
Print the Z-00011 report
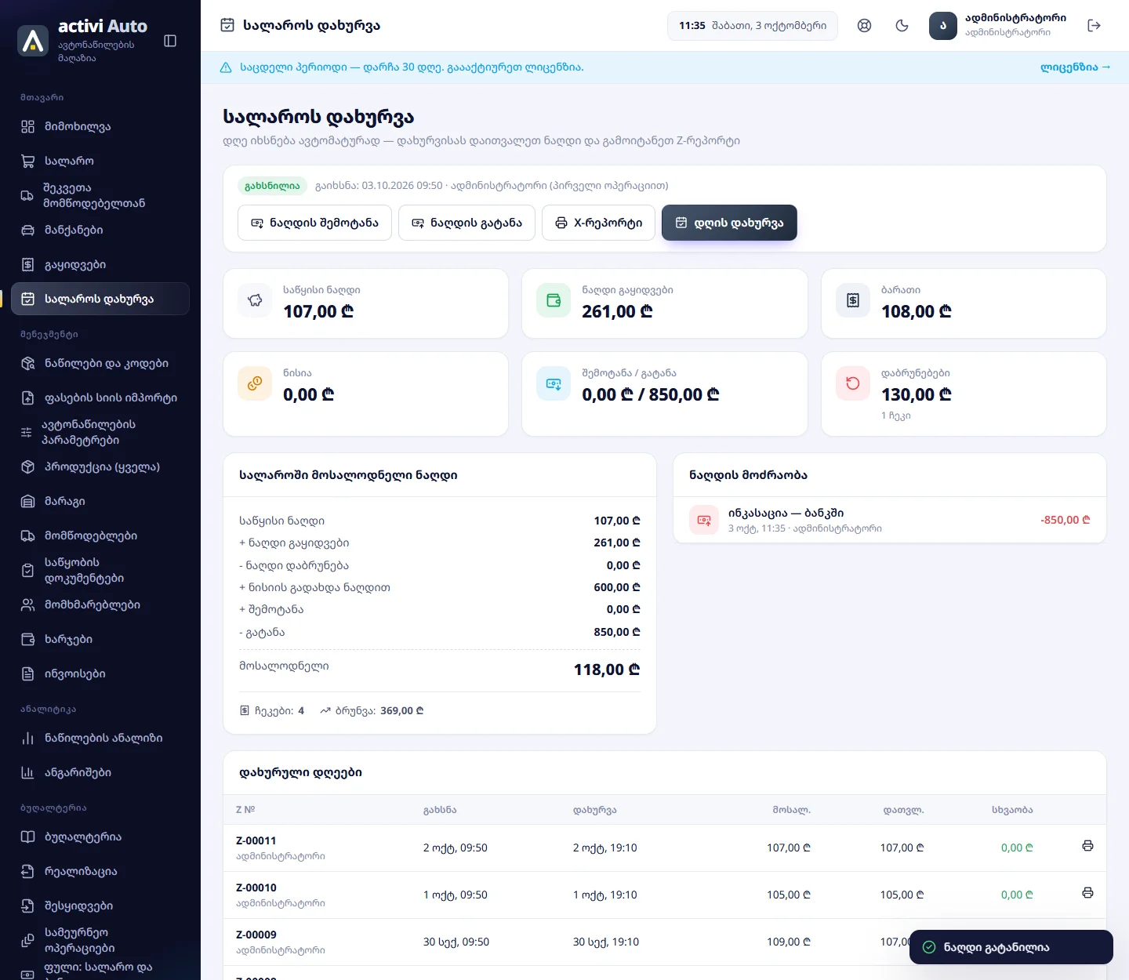tap(1087, 846)
